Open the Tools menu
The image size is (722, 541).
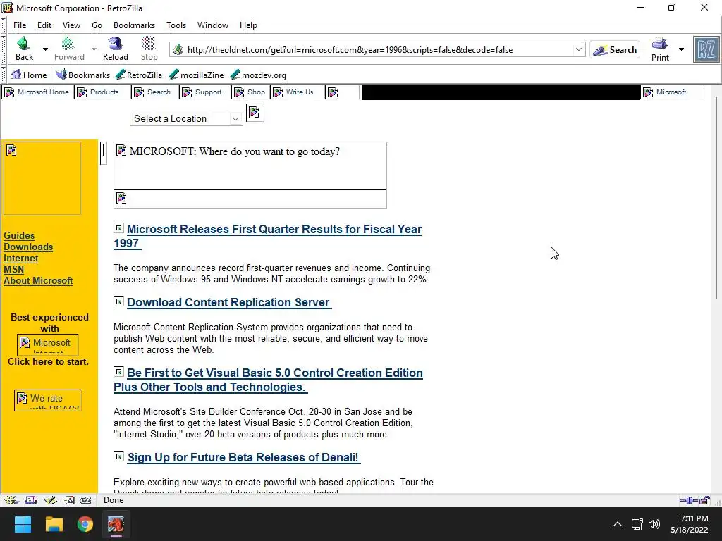(x=176, y=25)
